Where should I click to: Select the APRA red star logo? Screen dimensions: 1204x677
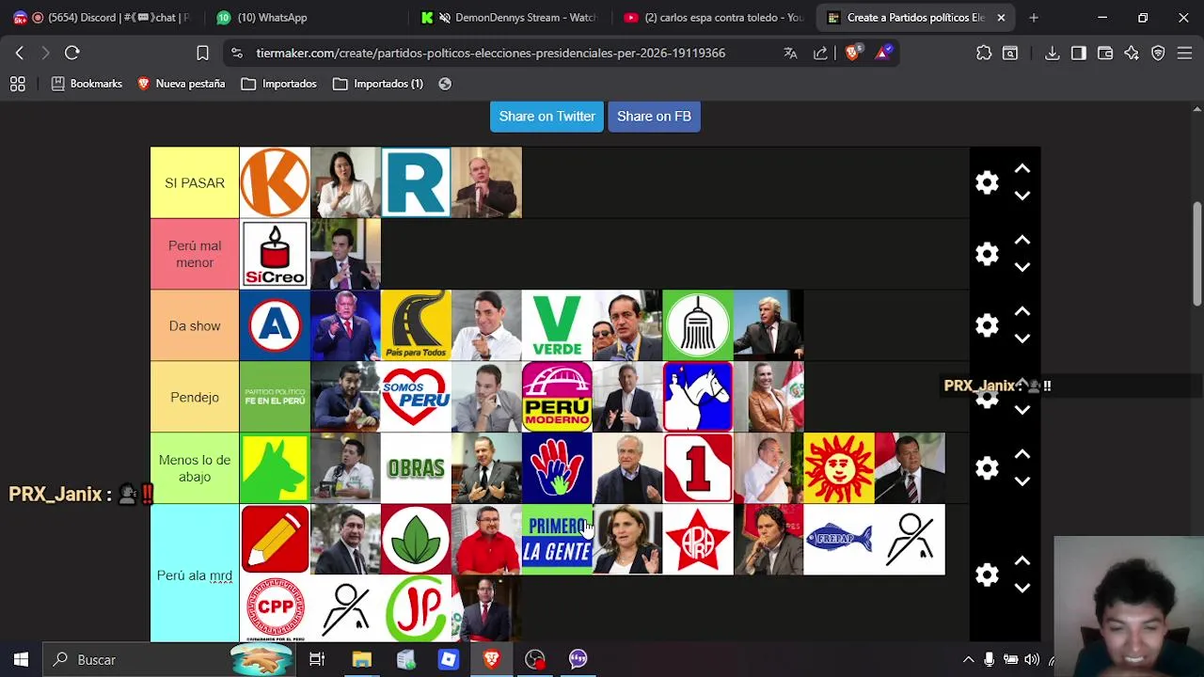698,540
